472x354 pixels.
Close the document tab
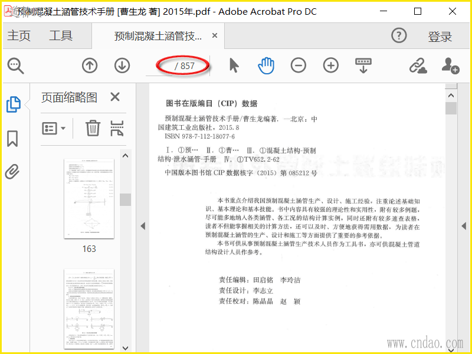[215, 35]
